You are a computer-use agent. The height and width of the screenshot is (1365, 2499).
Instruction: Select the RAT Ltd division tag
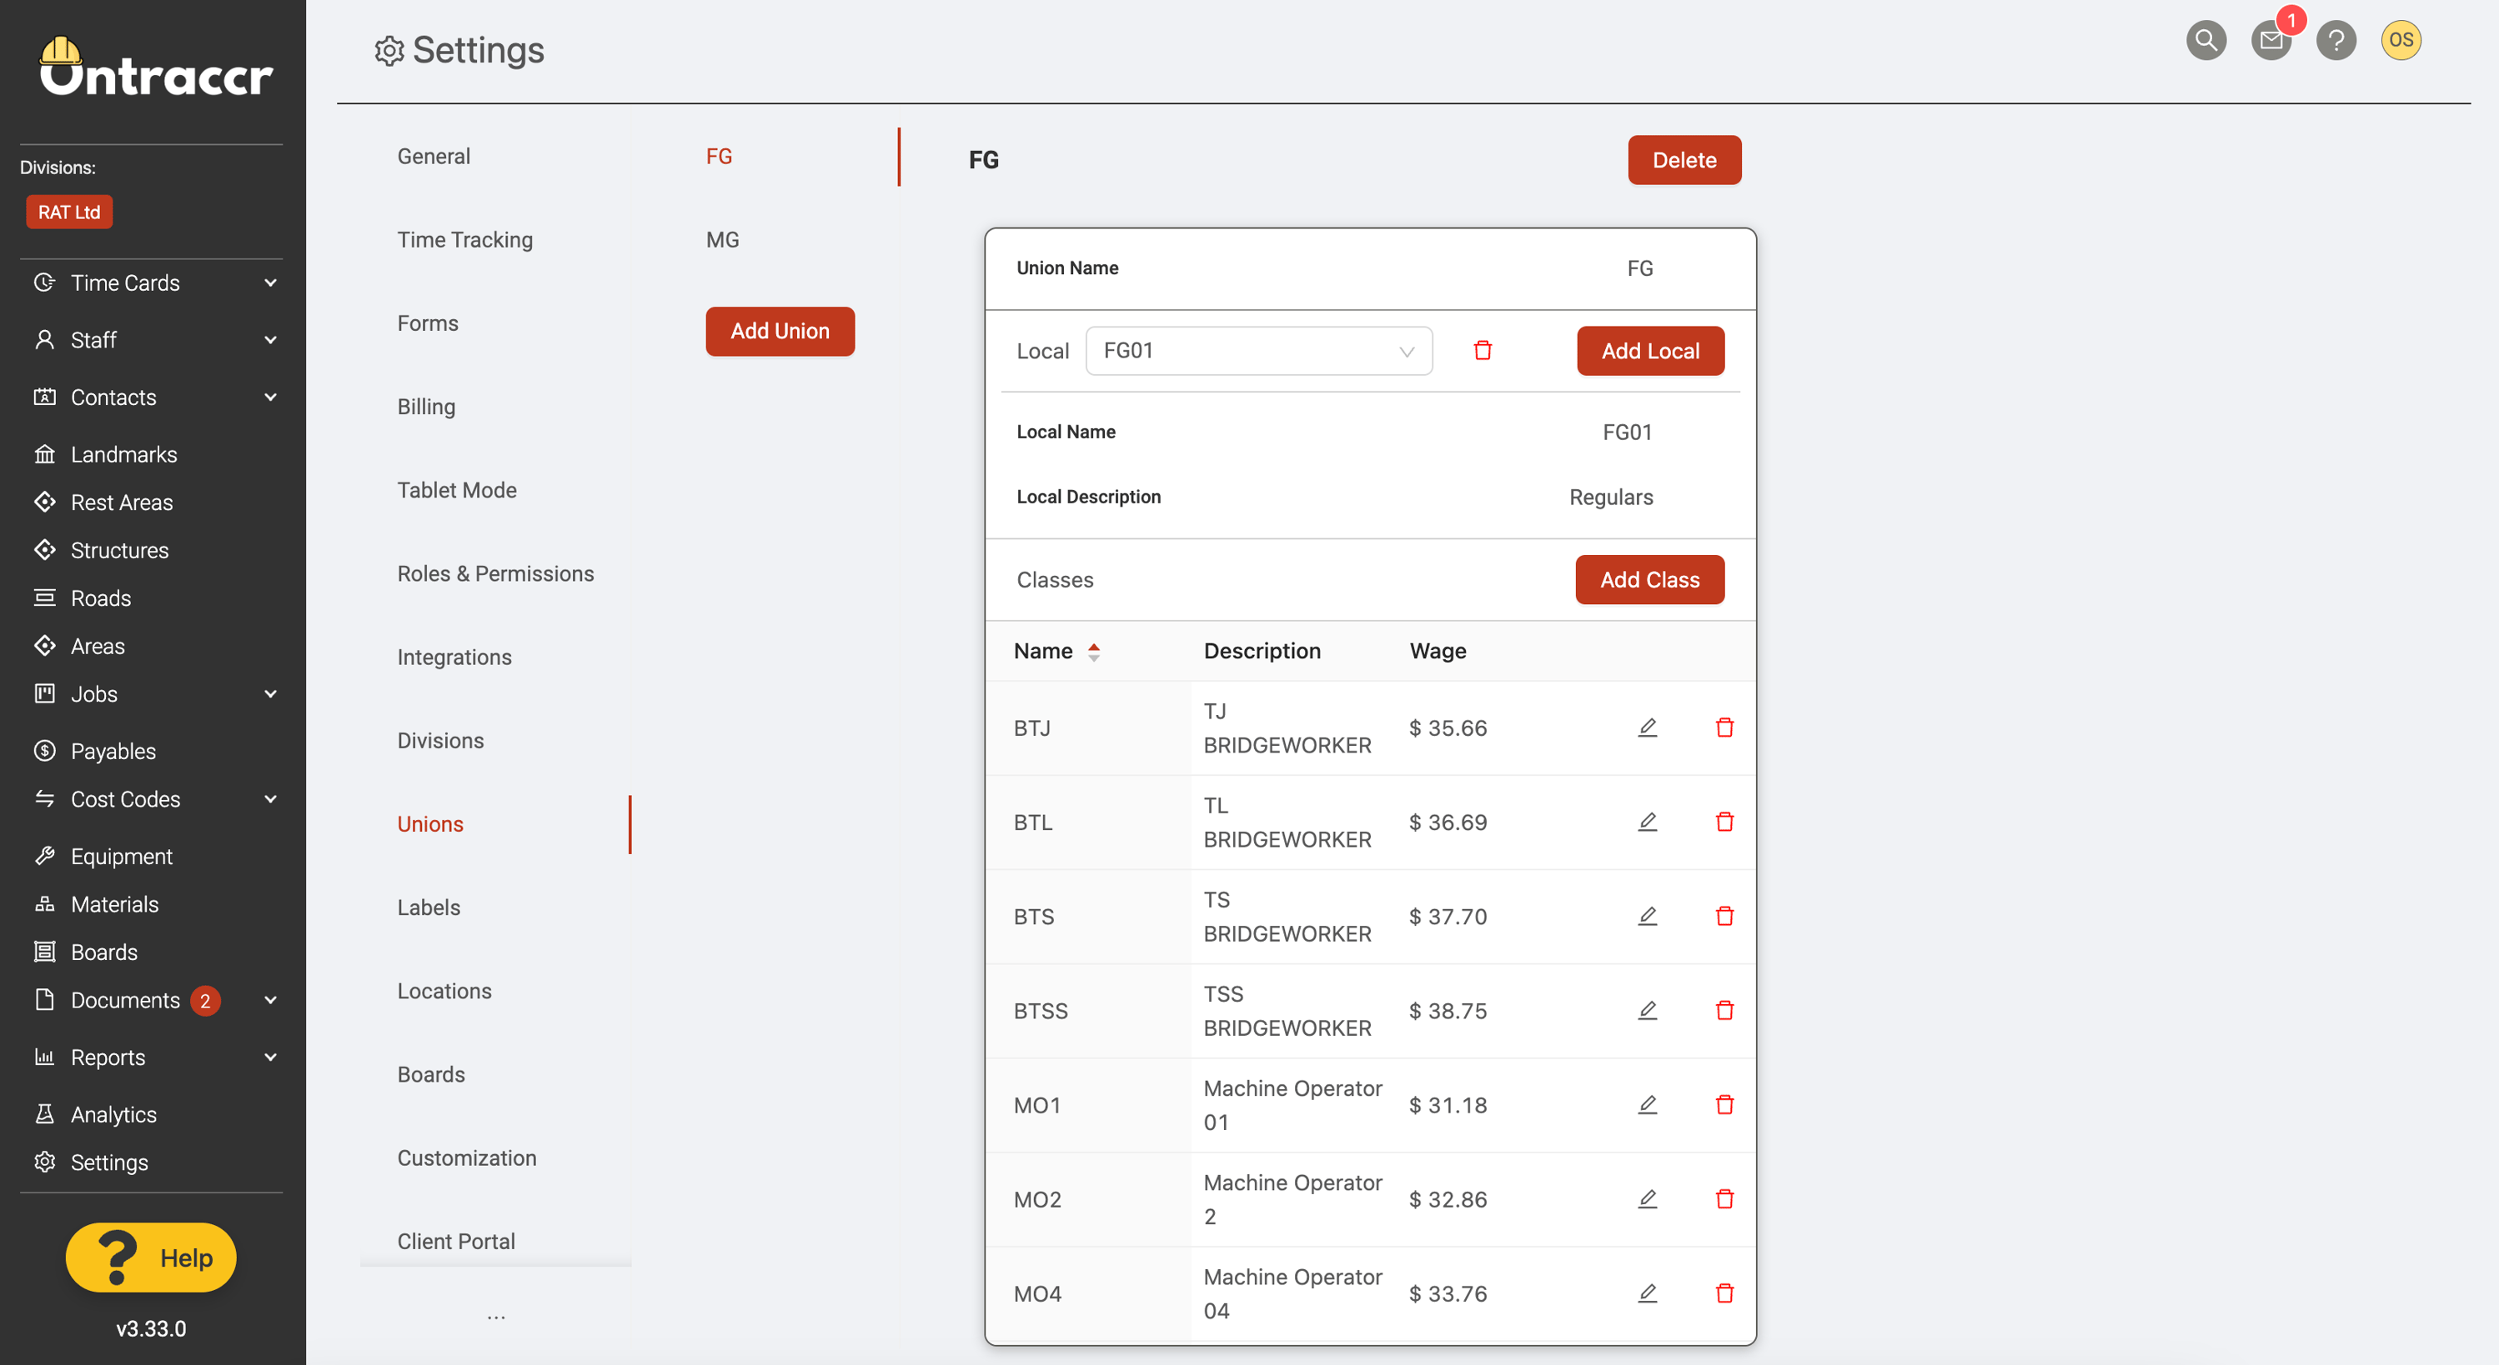(x=69, y=212)
